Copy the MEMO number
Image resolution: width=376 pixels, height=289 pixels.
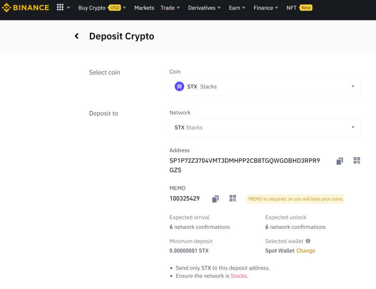click(215, 199)
